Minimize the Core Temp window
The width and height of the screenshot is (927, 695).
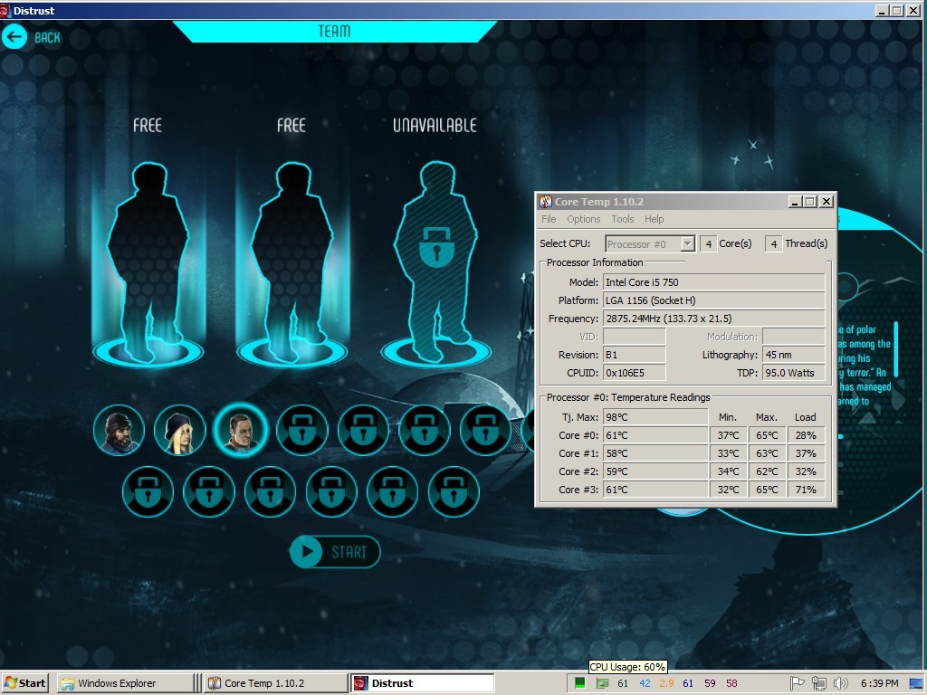coord(795,202)
